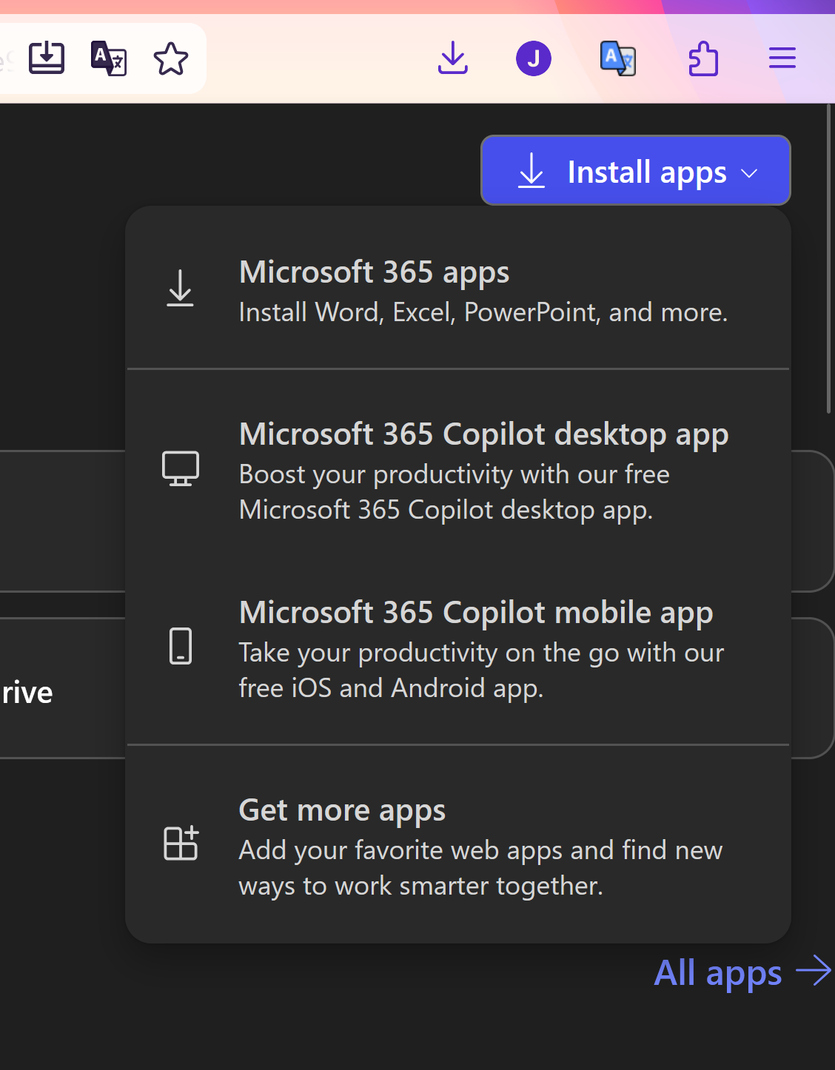Click the monitor icon for the Copilot desktop app
Image resolution: width=835 pixels, height=1070 pixels.
click(180, 468)
